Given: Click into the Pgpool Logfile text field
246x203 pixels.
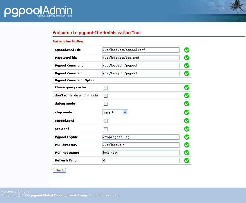Looking at the screenshot, I should (x=141, y=137).
